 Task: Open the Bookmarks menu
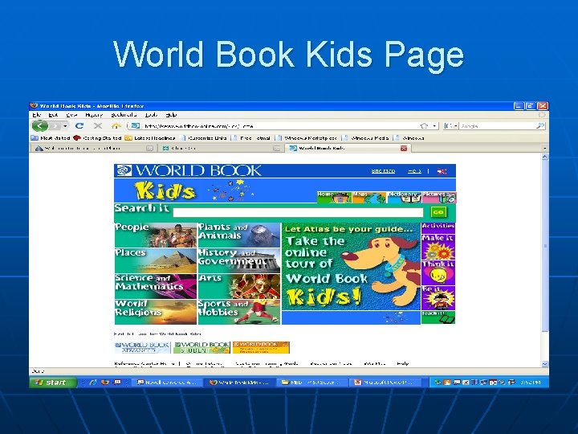click(124, 115)
